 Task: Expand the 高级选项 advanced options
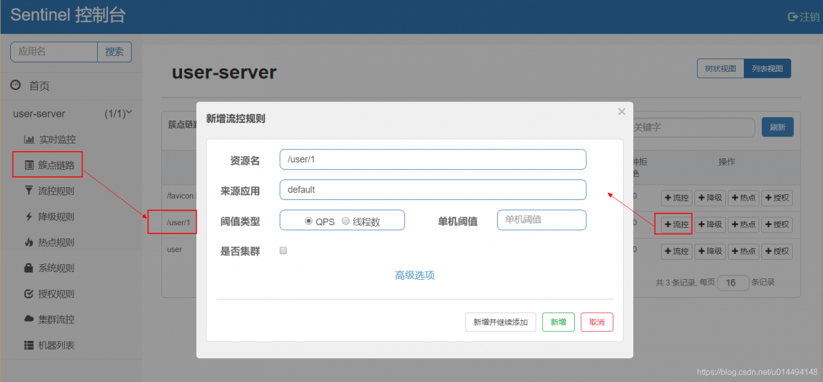(415, 275)
